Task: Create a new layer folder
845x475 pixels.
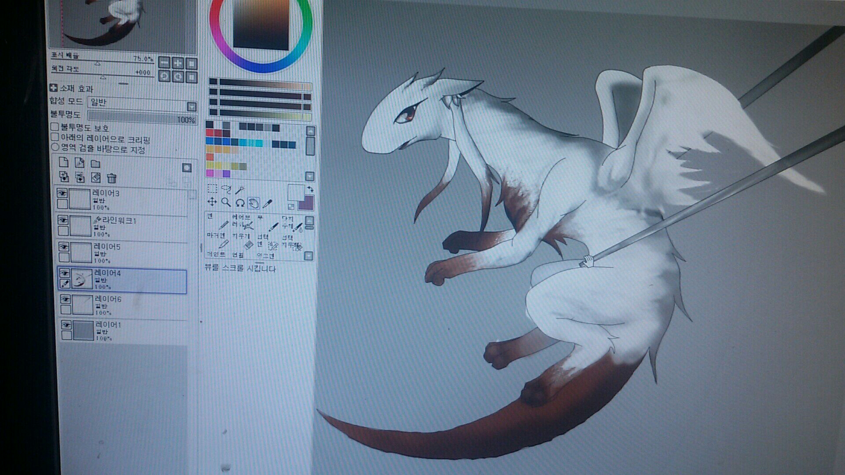Action: point(96,164)
